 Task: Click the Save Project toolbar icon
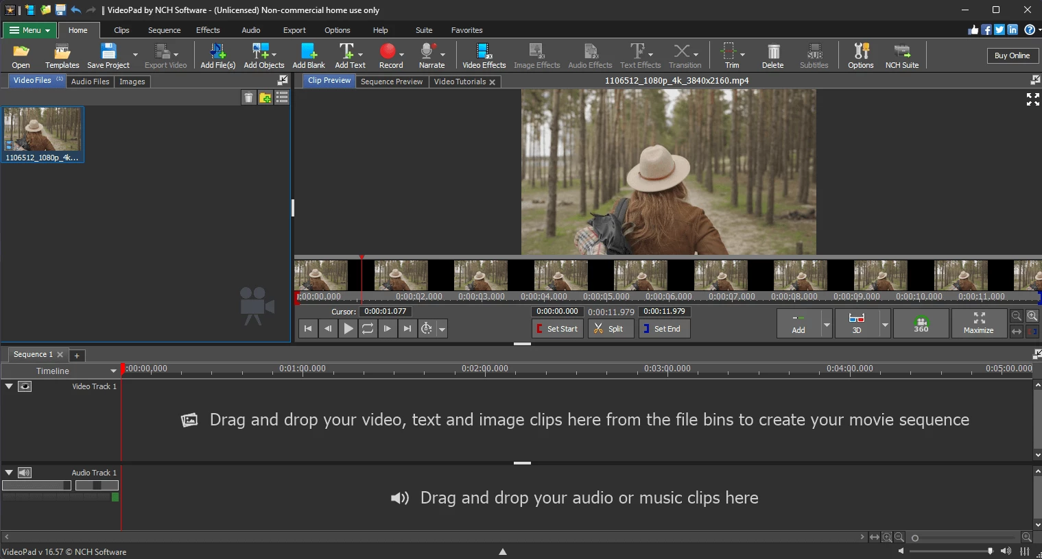tap(108, 55)
